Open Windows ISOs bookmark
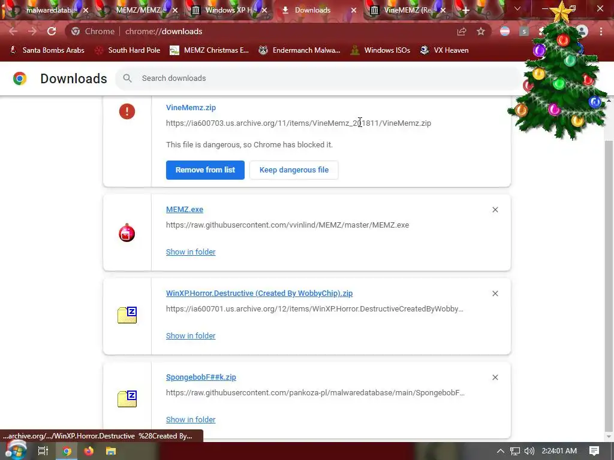This screenshot has width=614, height=460. click(380, 50)
